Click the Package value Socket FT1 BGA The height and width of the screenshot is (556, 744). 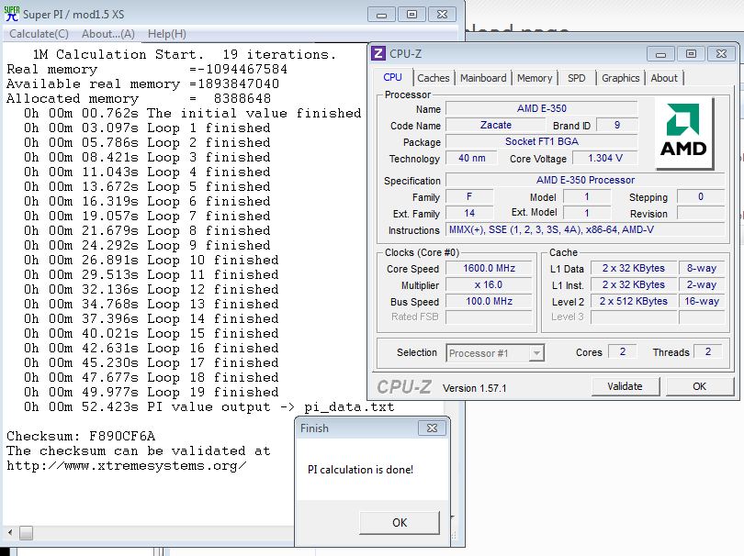click(x=541, y=141)
